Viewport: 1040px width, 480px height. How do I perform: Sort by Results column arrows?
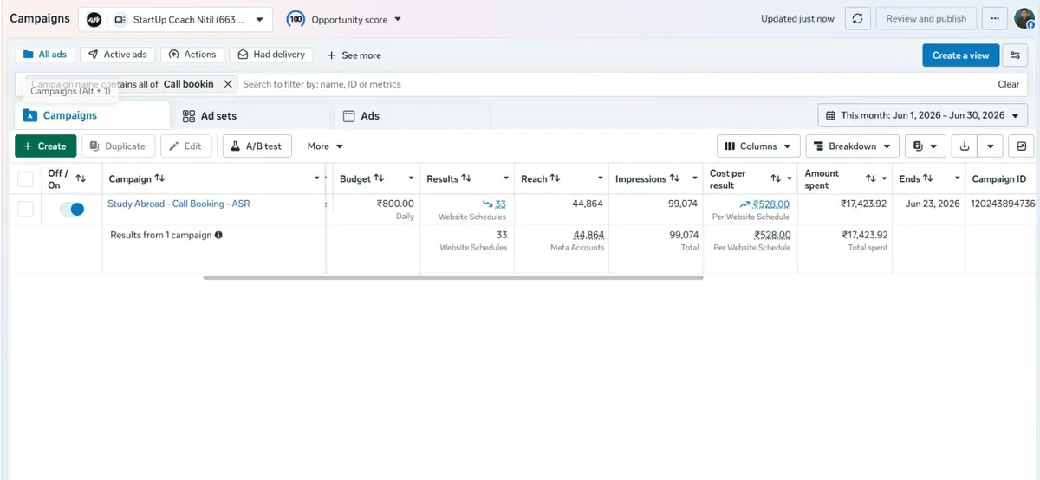click(x=466, y=178)
